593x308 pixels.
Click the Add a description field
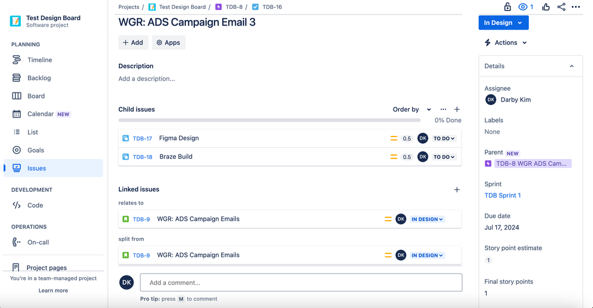point(147,78)
